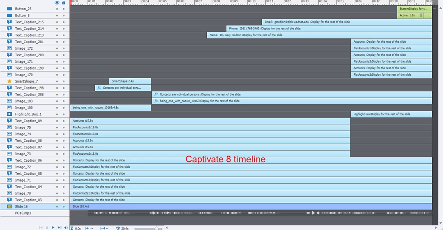
Task: Toggle visibility dot for Text_Caption_89
Action: click(57, 121)
